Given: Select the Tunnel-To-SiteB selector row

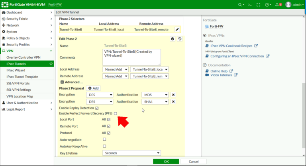Looking at the screenshot, I should point(120,29).
